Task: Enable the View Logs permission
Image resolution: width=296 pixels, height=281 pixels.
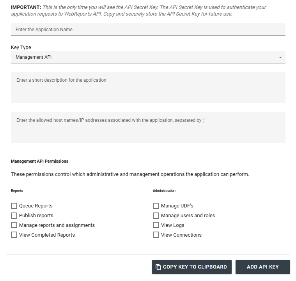Action: point(156,225)
